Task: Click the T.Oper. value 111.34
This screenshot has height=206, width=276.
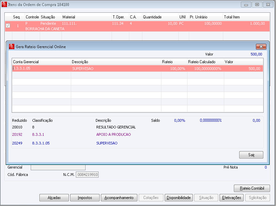Action: tap(118, 23)
